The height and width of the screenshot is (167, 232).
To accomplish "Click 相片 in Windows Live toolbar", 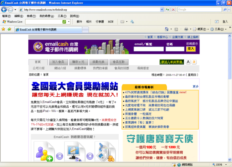I will pos(89,22).
